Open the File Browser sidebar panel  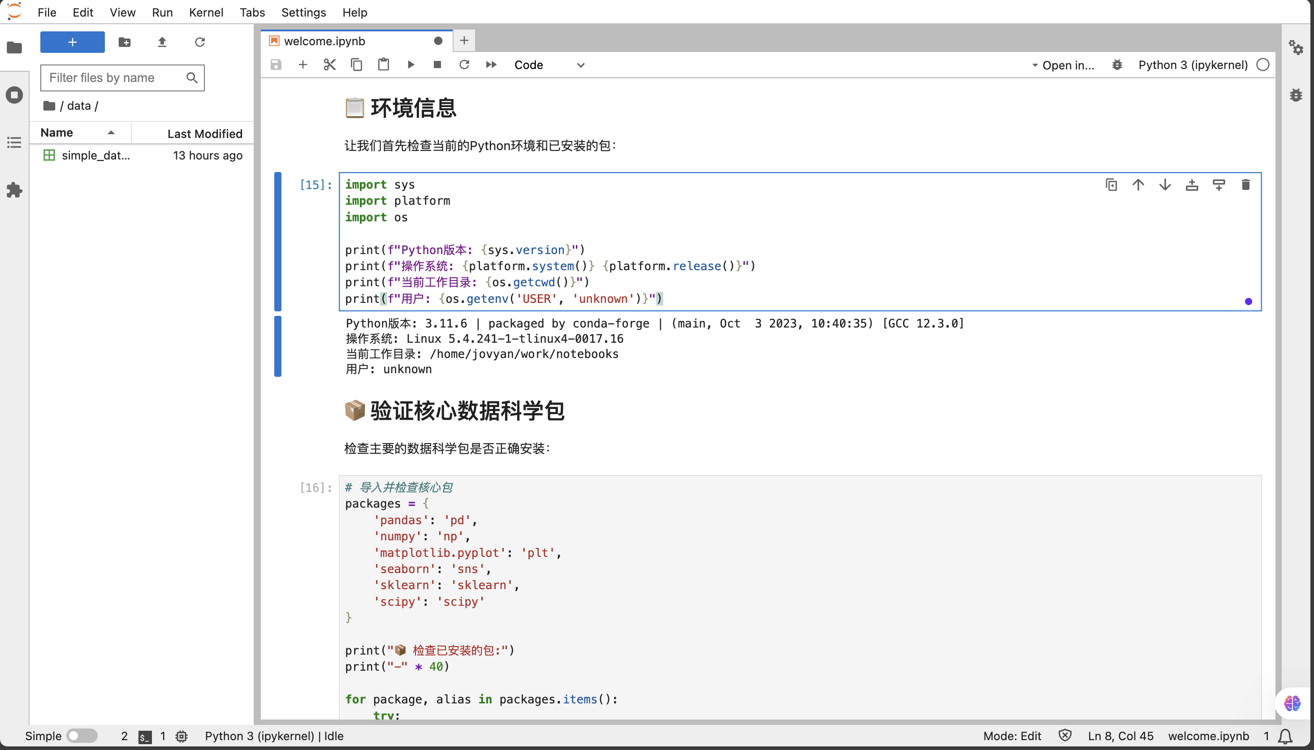click(x=14, y=47)
